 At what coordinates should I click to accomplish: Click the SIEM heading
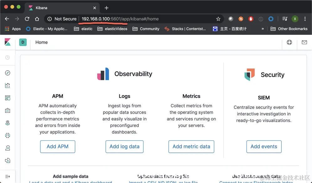tap(264, 98)
